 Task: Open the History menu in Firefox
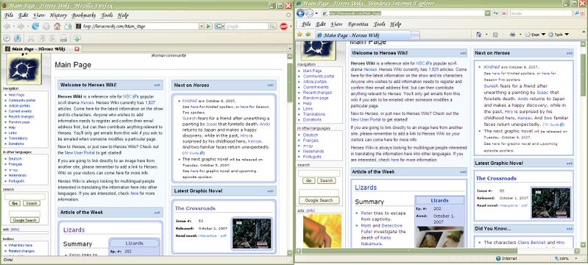(57, 15)
